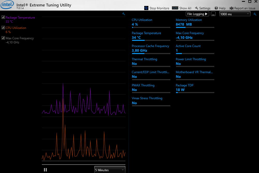259x173 pixels.
Task: Click the Max Core Frequency legend label
Action: point(20,38)
